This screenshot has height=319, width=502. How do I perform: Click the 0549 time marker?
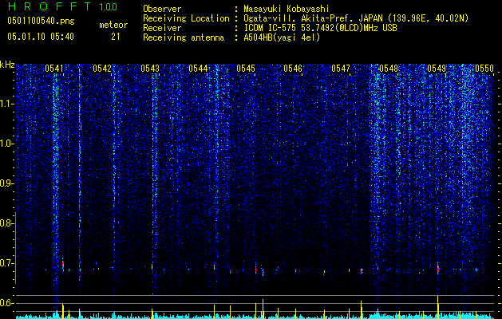click(437, 69)
